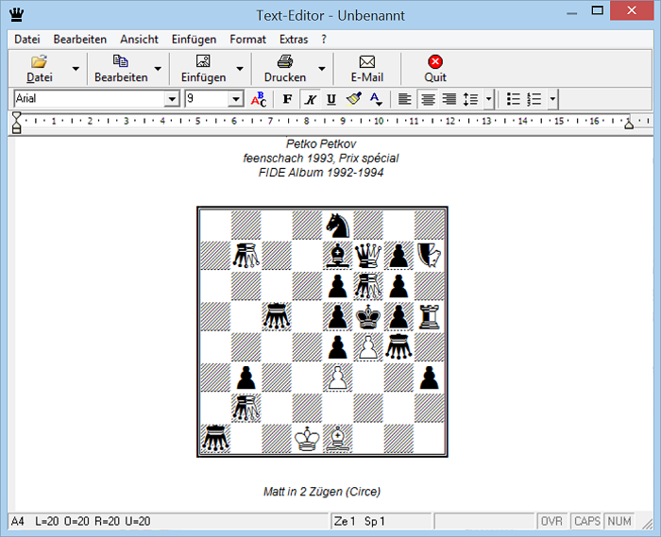661x537 pixels.
Task: Align text right
Action: tap(449, 99)
